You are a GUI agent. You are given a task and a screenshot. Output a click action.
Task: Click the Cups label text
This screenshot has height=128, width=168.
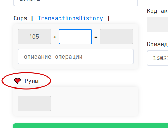click(20, 18)
